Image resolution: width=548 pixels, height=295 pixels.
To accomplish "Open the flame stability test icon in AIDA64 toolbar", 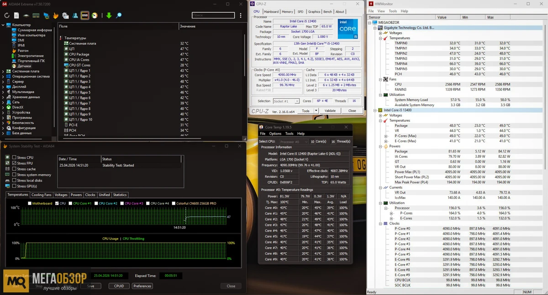I will [x=56, y=16].
